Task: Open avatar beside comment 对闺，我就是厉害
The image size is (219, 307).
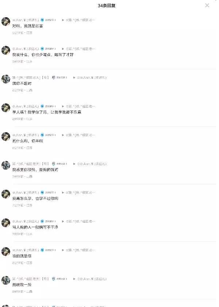Action: point(5,22)
